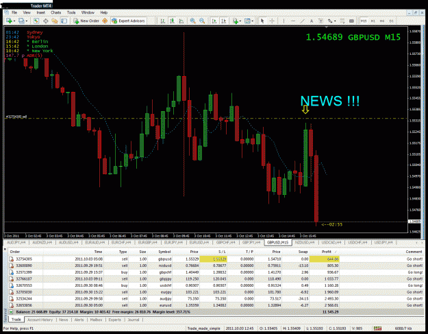
Task: Select the Text Label tool
Action: pos(320,21)
